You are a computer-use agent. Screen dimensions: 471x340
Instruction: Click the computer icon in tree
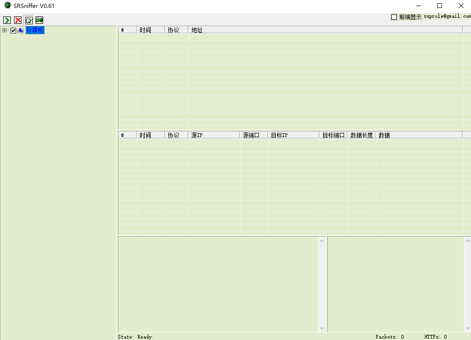pyautogui.click(x=21, y=30)
